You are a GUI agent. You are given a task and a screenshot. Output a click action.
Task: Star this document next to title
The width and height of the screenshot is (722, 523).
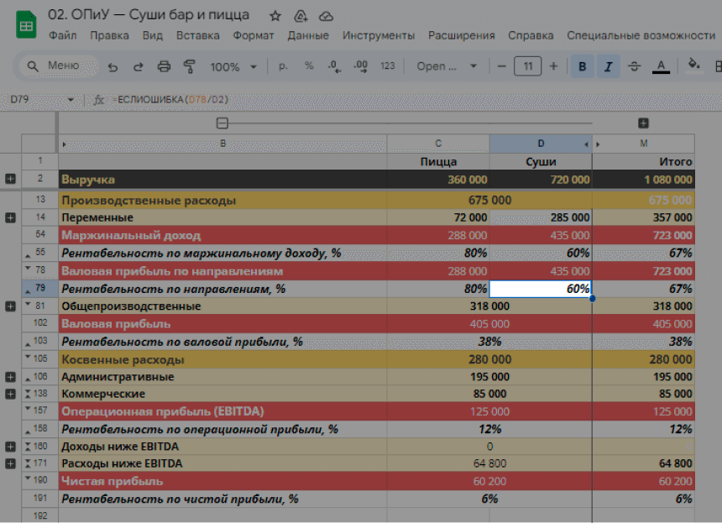(275, 16)
